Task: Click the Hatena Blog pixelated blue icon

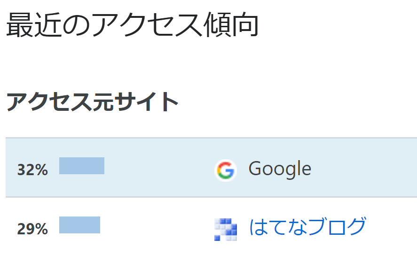Action: [226, 230]
